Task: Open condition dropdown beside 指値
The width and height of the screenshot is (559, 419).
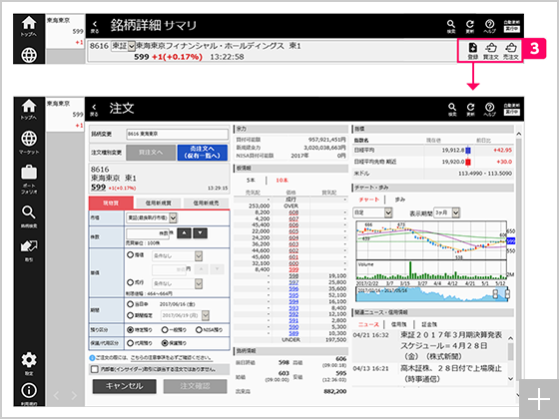Action: point(178,255)
